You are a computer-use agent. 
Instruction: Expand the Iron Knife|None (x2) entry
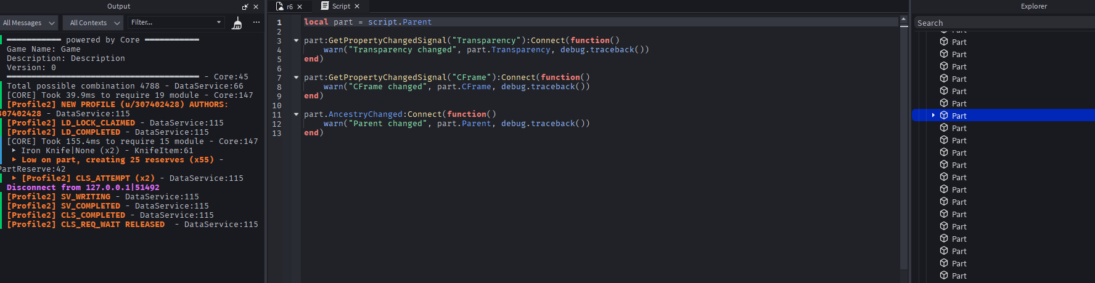pos(14,150)
